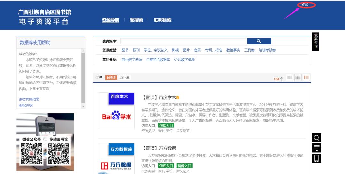
Task: Sort results by 名称
Action: (111, 77)
